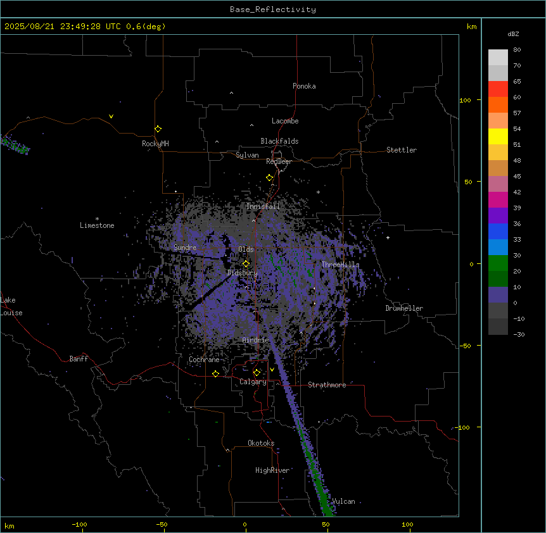The image size is (546, 533).
Task: Click the asterisk marker east of Innisfail
Action: (318, 192)
